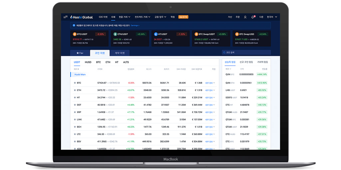Select the ALTS market tab

point(126,62)
